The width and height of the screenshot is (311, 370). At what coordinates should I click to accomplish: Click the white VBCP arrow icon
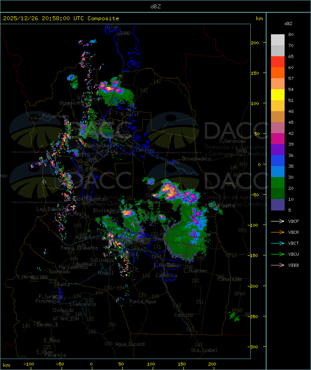coord(278,221)
